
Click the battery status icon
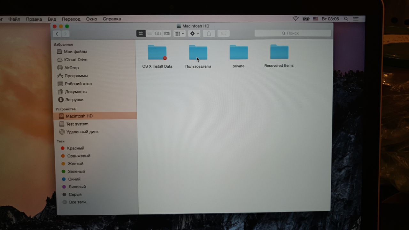(x=306, y=19)
